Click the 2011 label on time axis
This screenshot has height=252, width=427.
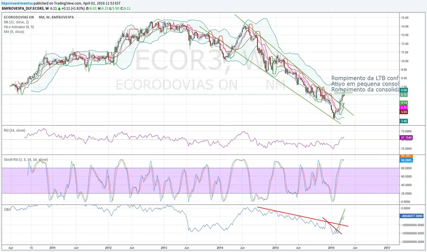(x=53, y=248)
